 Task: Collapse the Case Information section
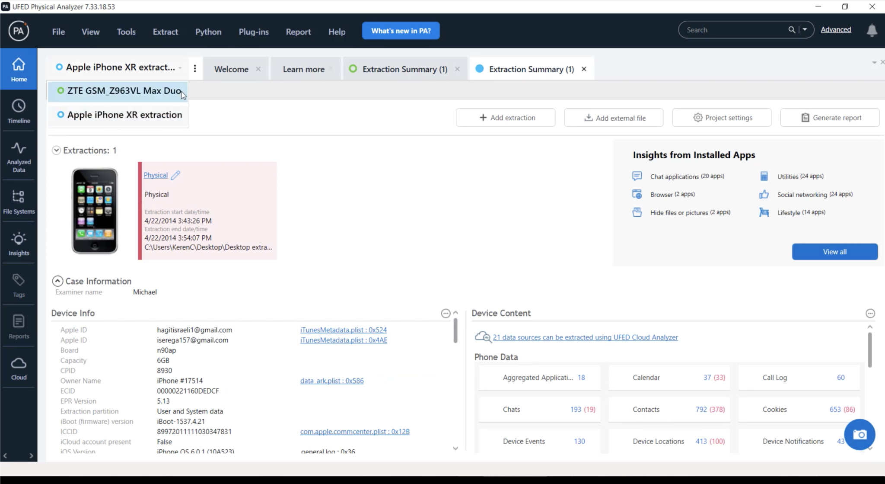click(57, 281)
